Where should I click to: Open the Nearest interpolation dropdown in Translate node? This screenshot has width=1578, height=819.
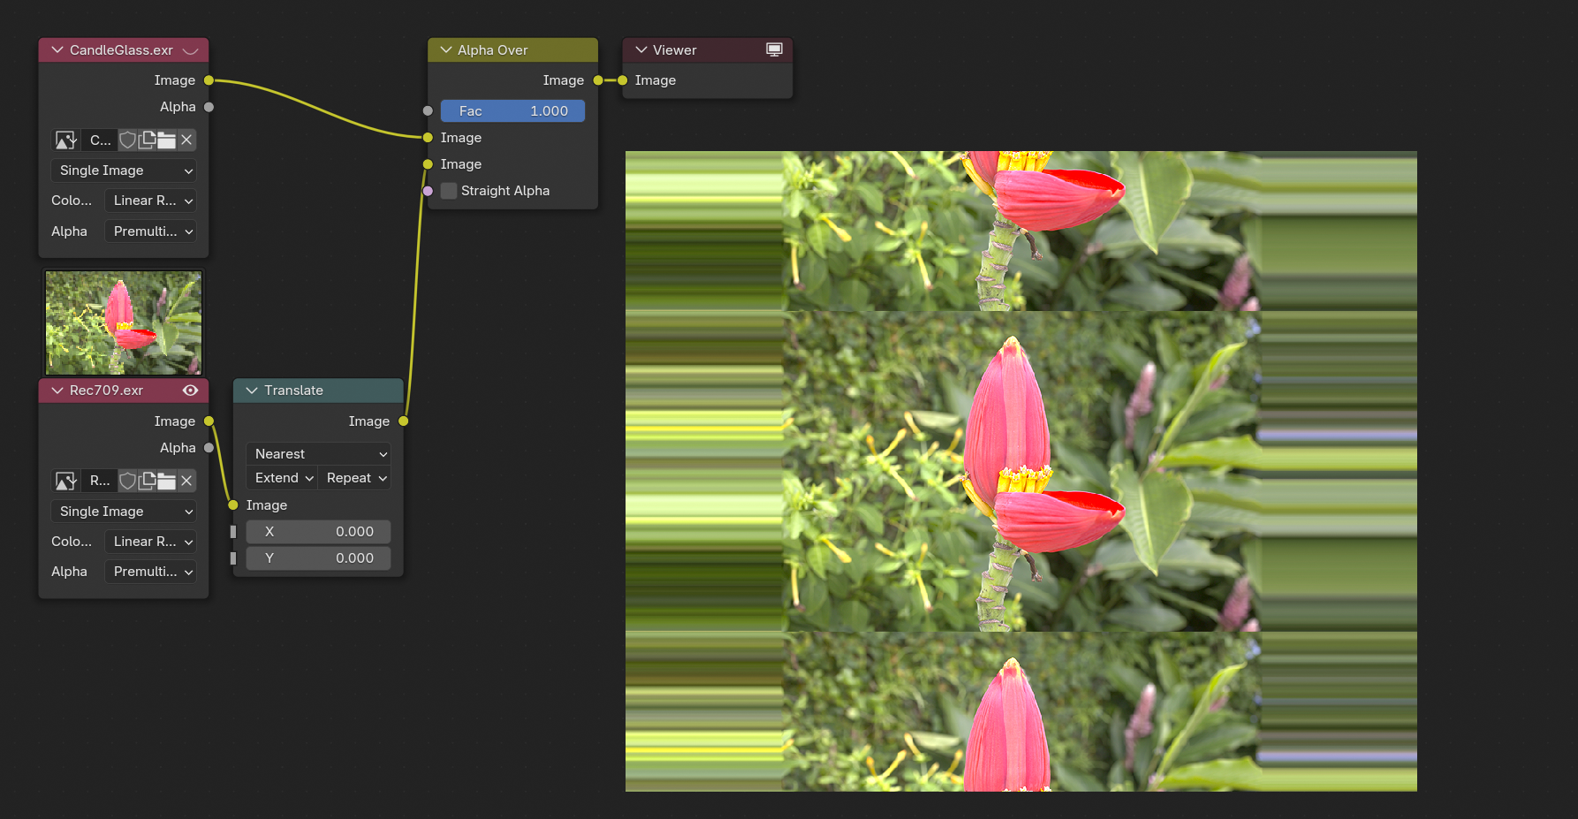[319, 454]
